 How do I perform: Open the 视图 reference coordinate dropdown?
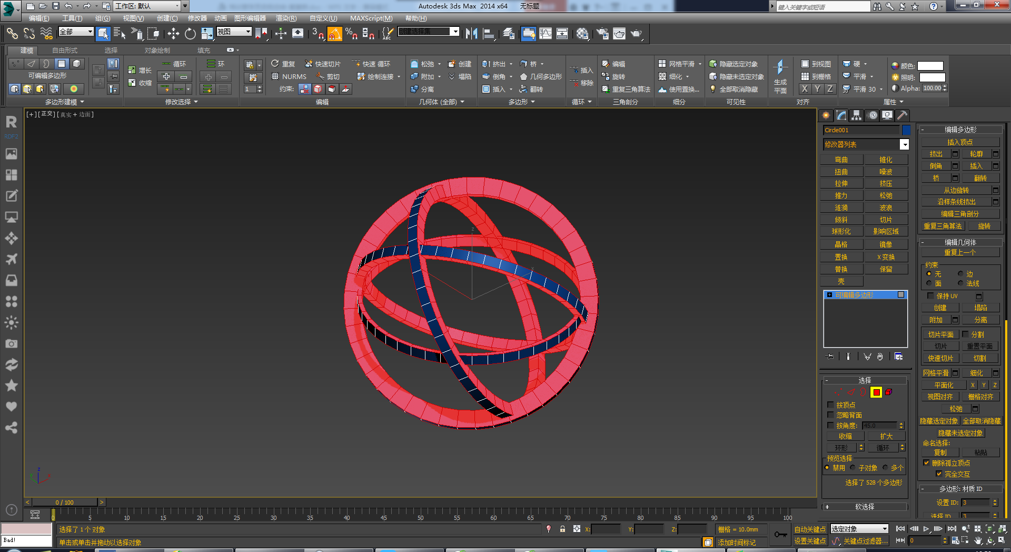(234, 32)
